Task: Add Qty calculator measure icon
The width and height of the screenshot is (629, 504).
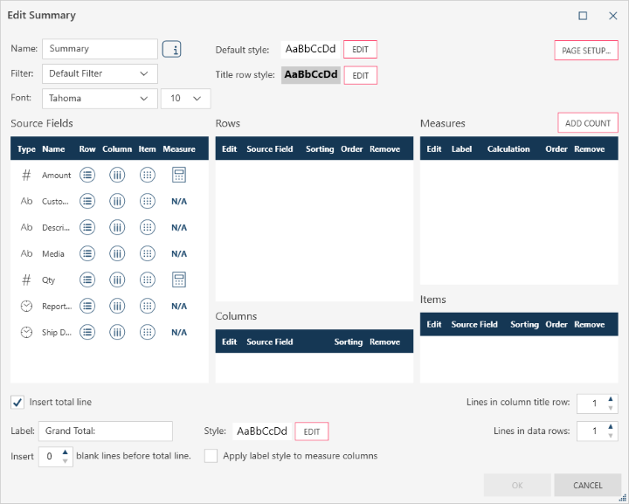Action: 179,280
